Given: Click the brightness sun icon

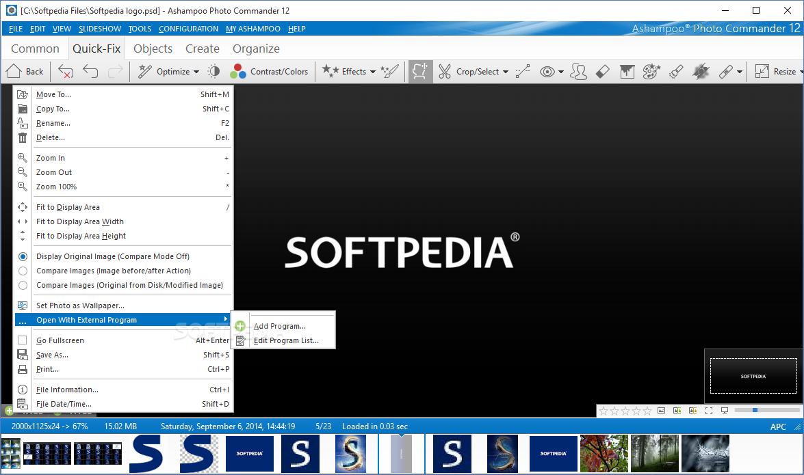Looking at the screenshot, I should click(x=213, y=72).
